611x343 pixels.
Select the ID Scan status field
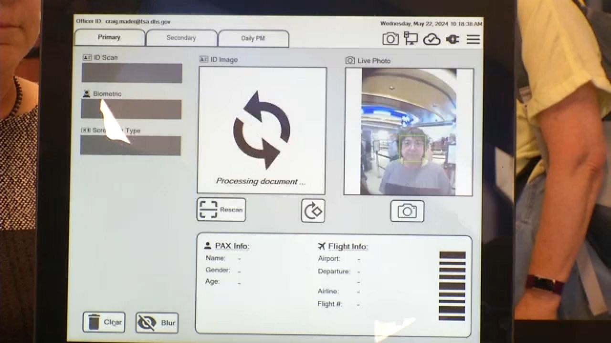pyautogui.click(x=132, y=73)
